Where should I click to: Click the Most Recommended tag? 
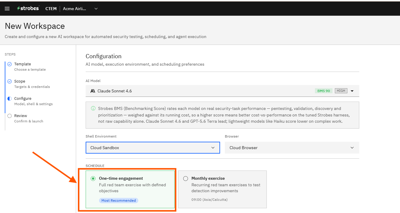click(x=119, y=201)
